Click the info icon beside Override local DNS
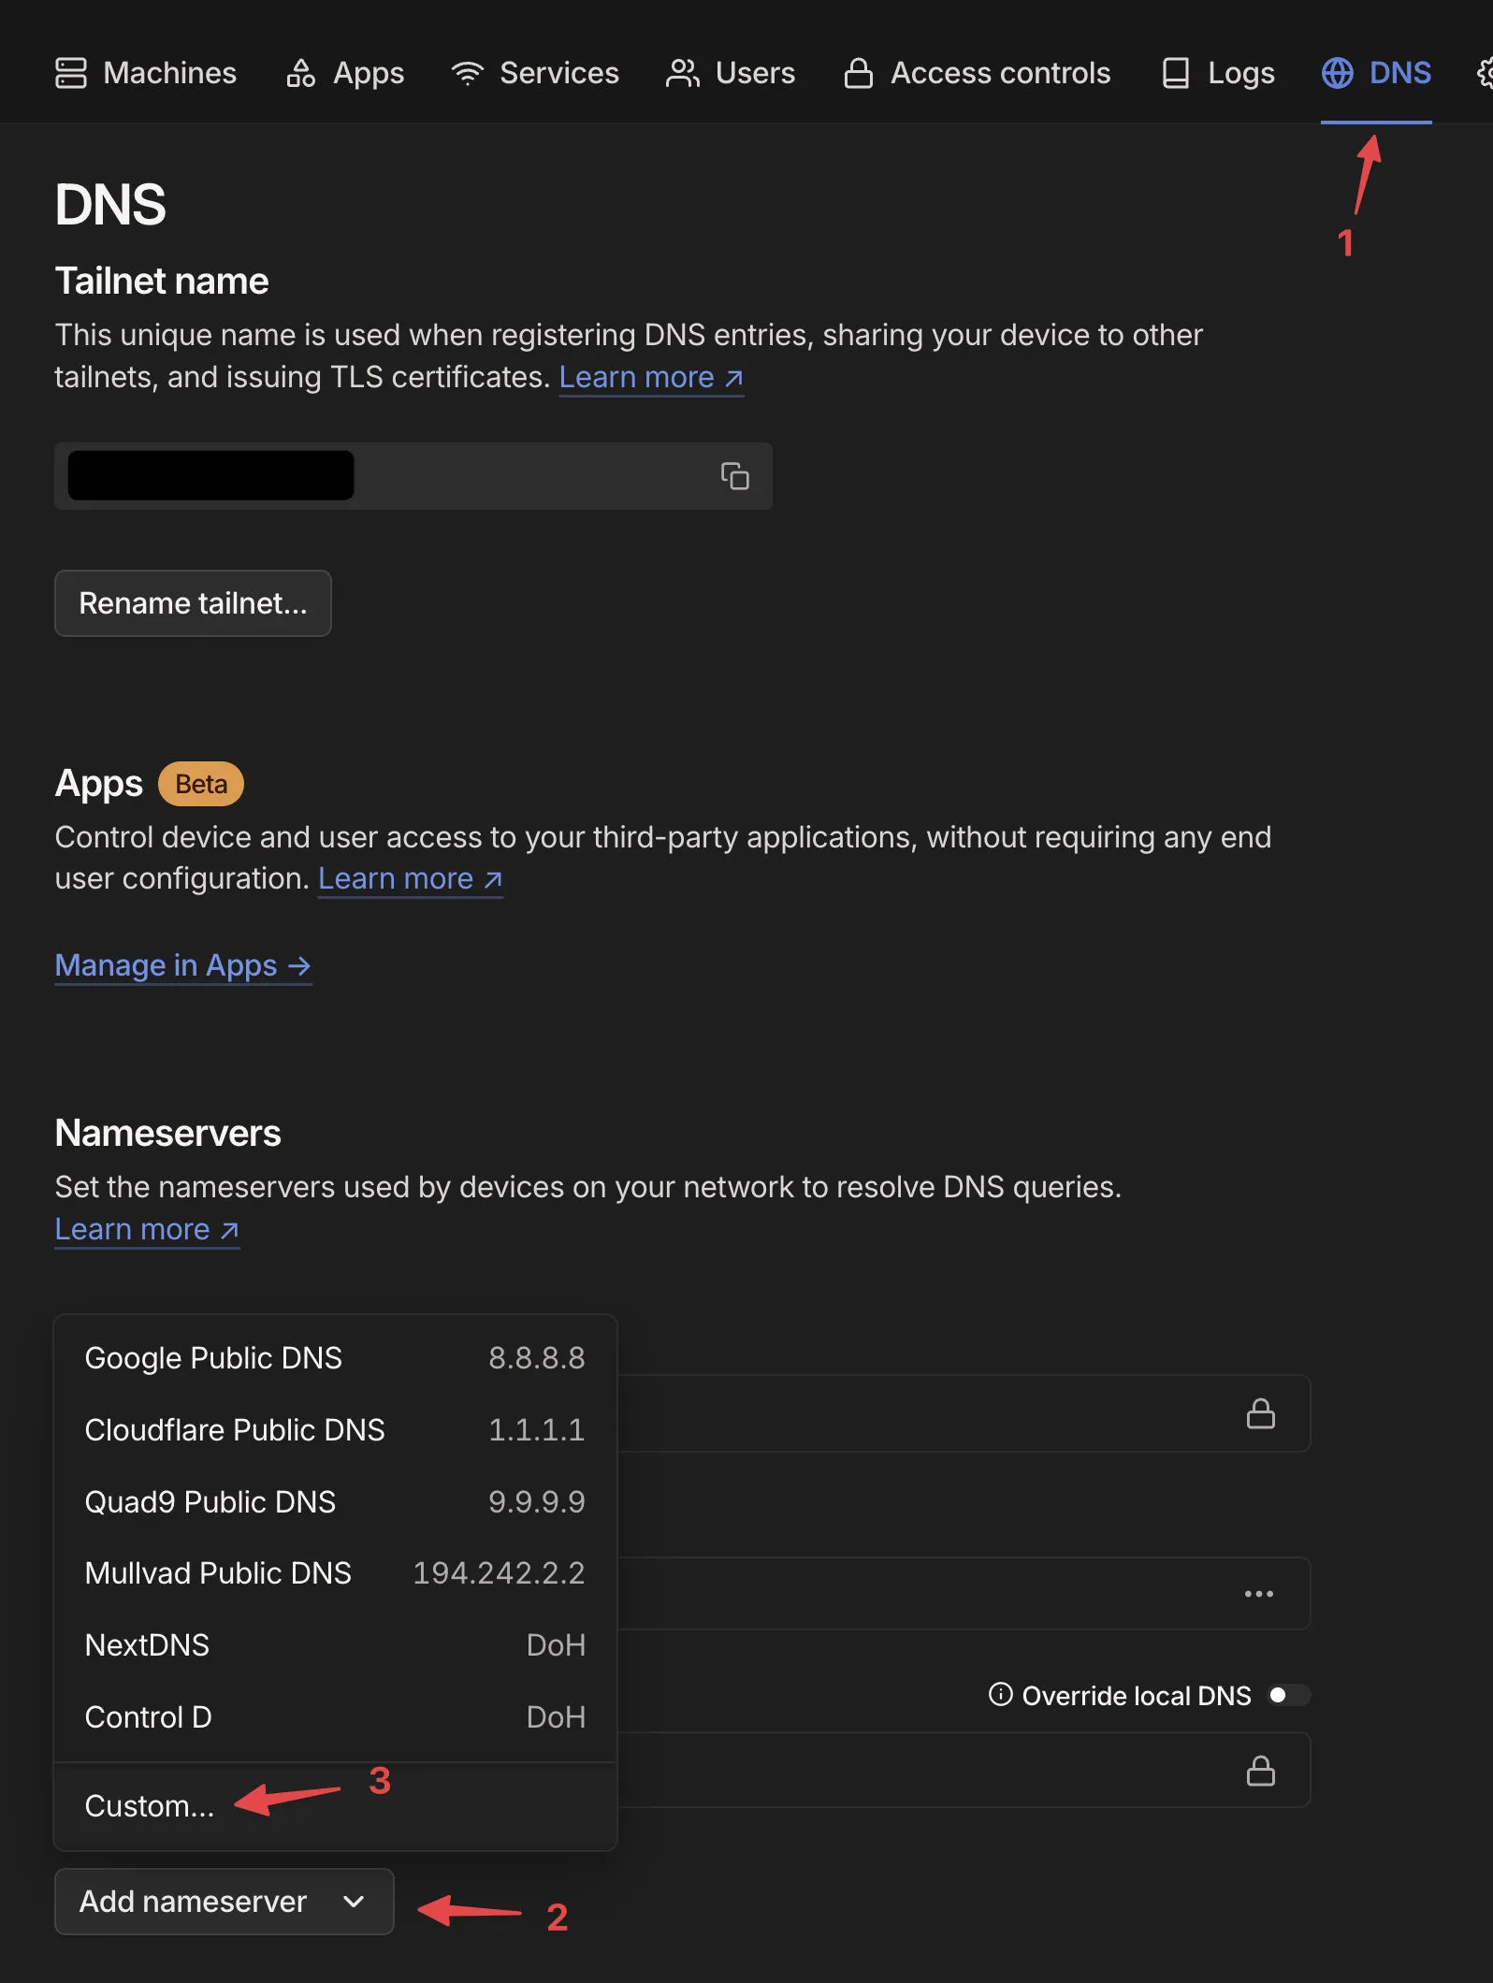Viewport: 1493px width, 1983px height. [x=1000, y=1694]
